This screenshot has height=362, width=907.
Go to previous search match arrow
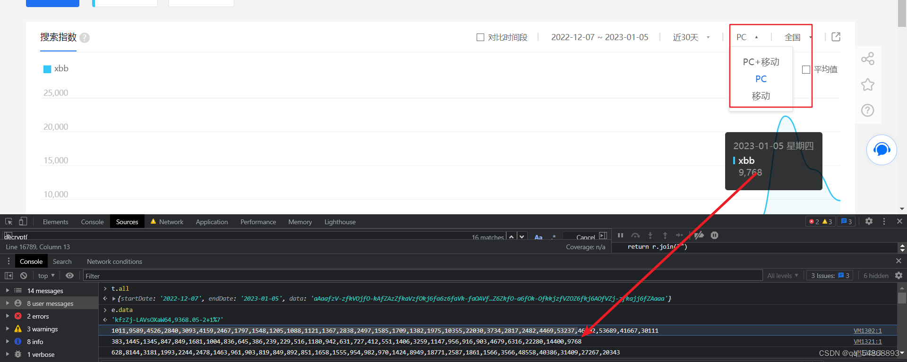click(511, 237)
